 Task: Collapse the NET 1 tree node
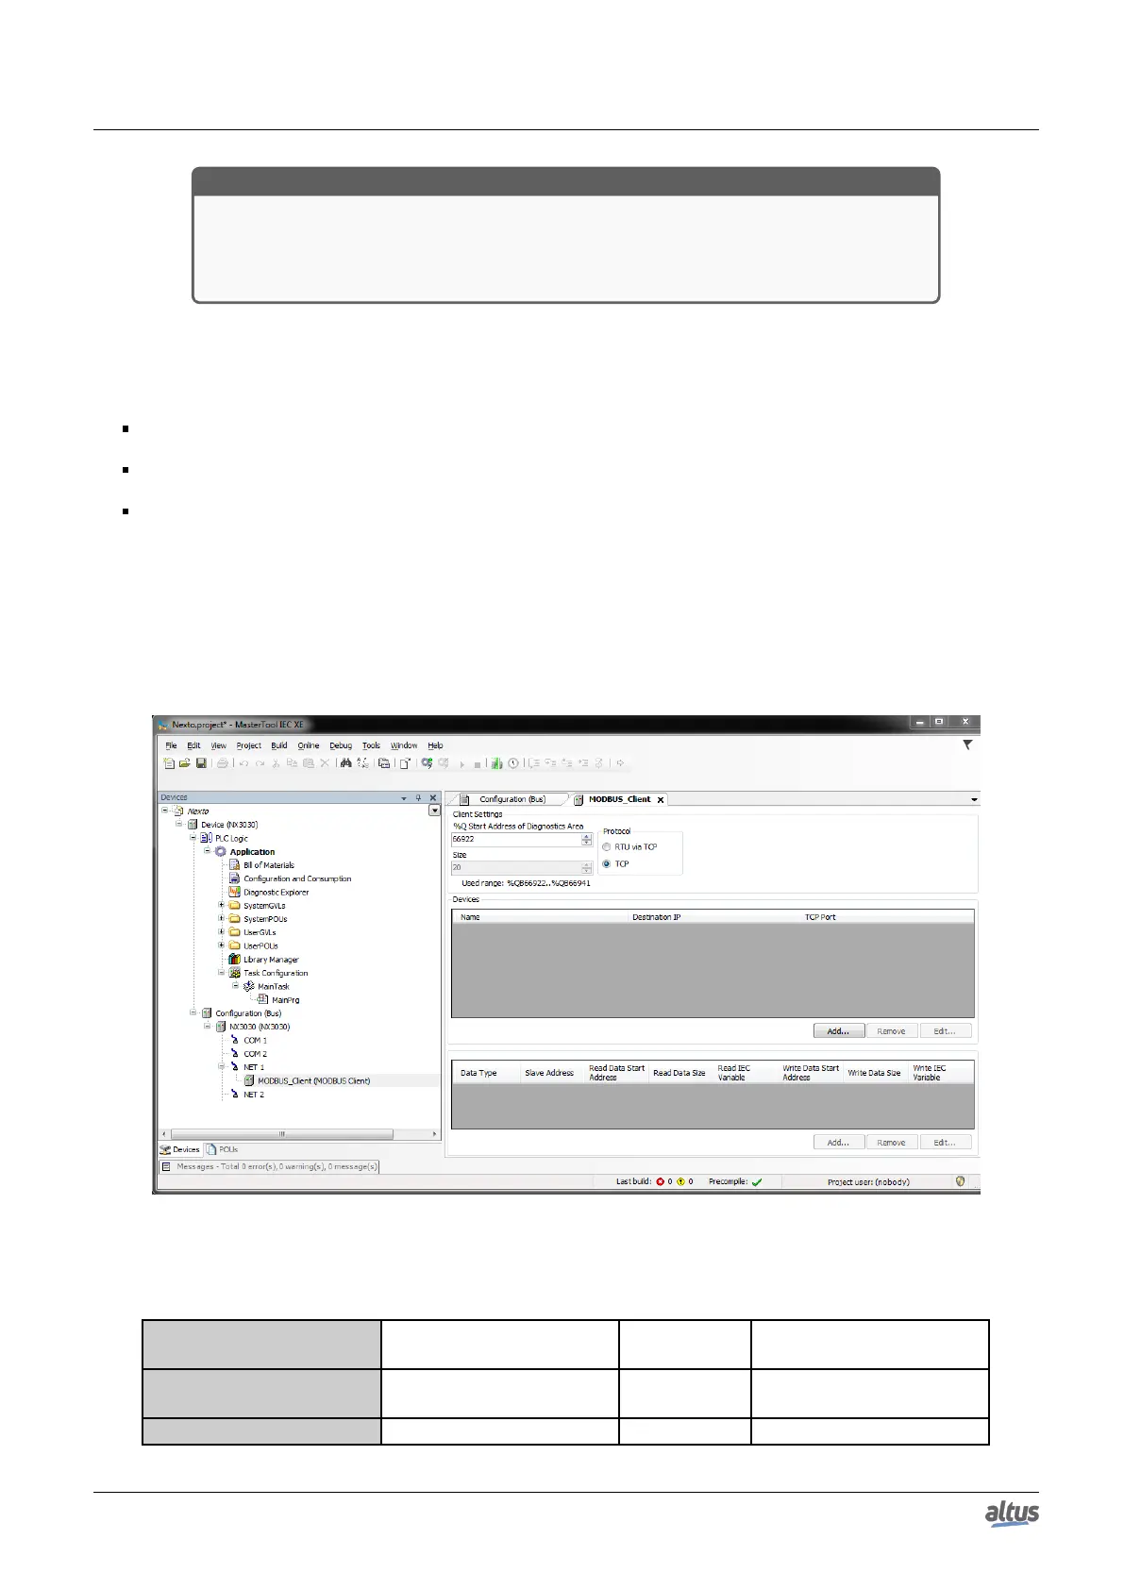pyautogui.click(x=222, y=1067)
